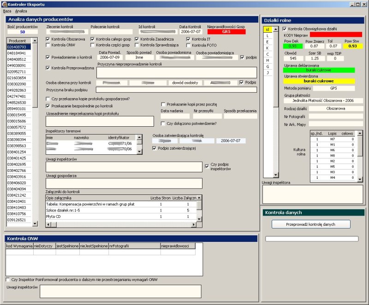Toggle Kontrola Zasadnicza checkbox
Image resolution: width=369 pixels, height=305 pixels.
pos(137,39)
